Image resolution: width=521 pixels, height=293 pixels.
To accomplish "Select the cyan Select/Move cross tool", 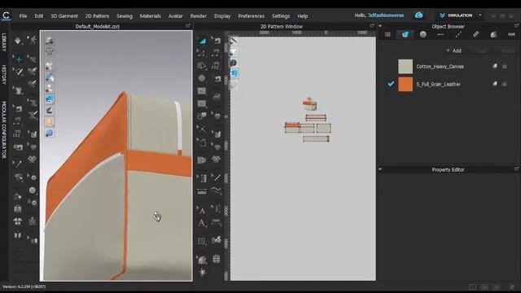I will click(19, 59).
